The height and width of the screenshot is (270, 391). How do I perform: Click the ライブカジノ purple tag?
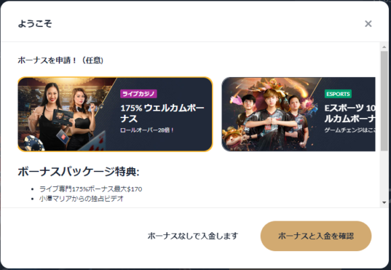click(x=138, y=94)
